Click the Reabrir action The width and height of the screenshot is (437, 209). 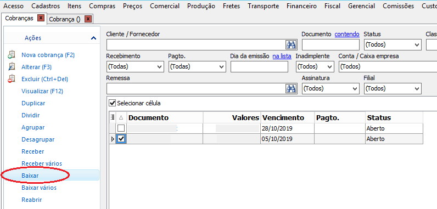coord(31,200)
